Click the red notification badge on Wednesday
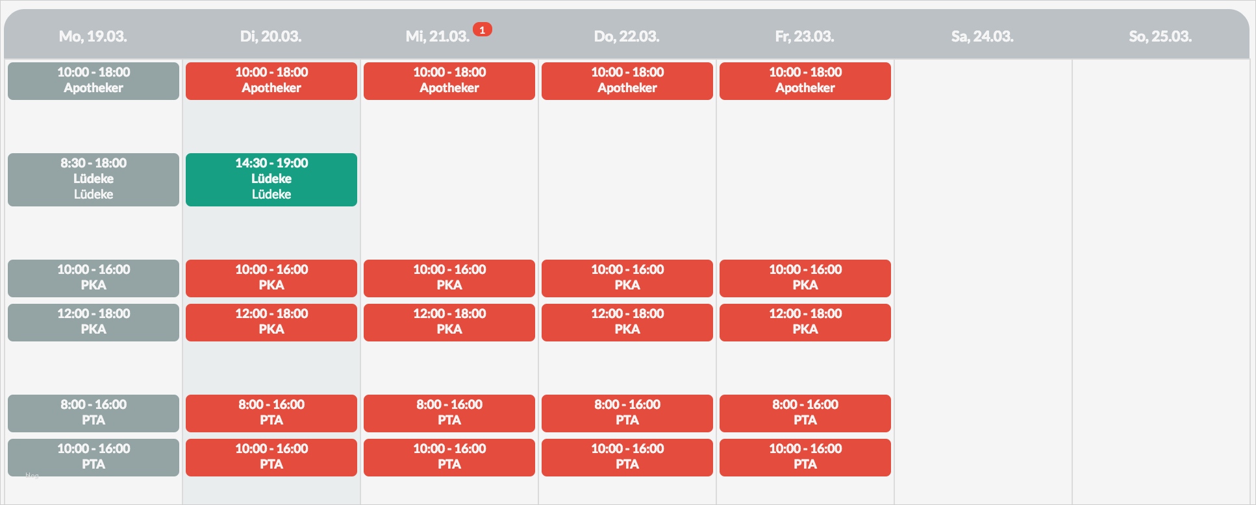Screen dimensions: 1256x505 (482, 30)
